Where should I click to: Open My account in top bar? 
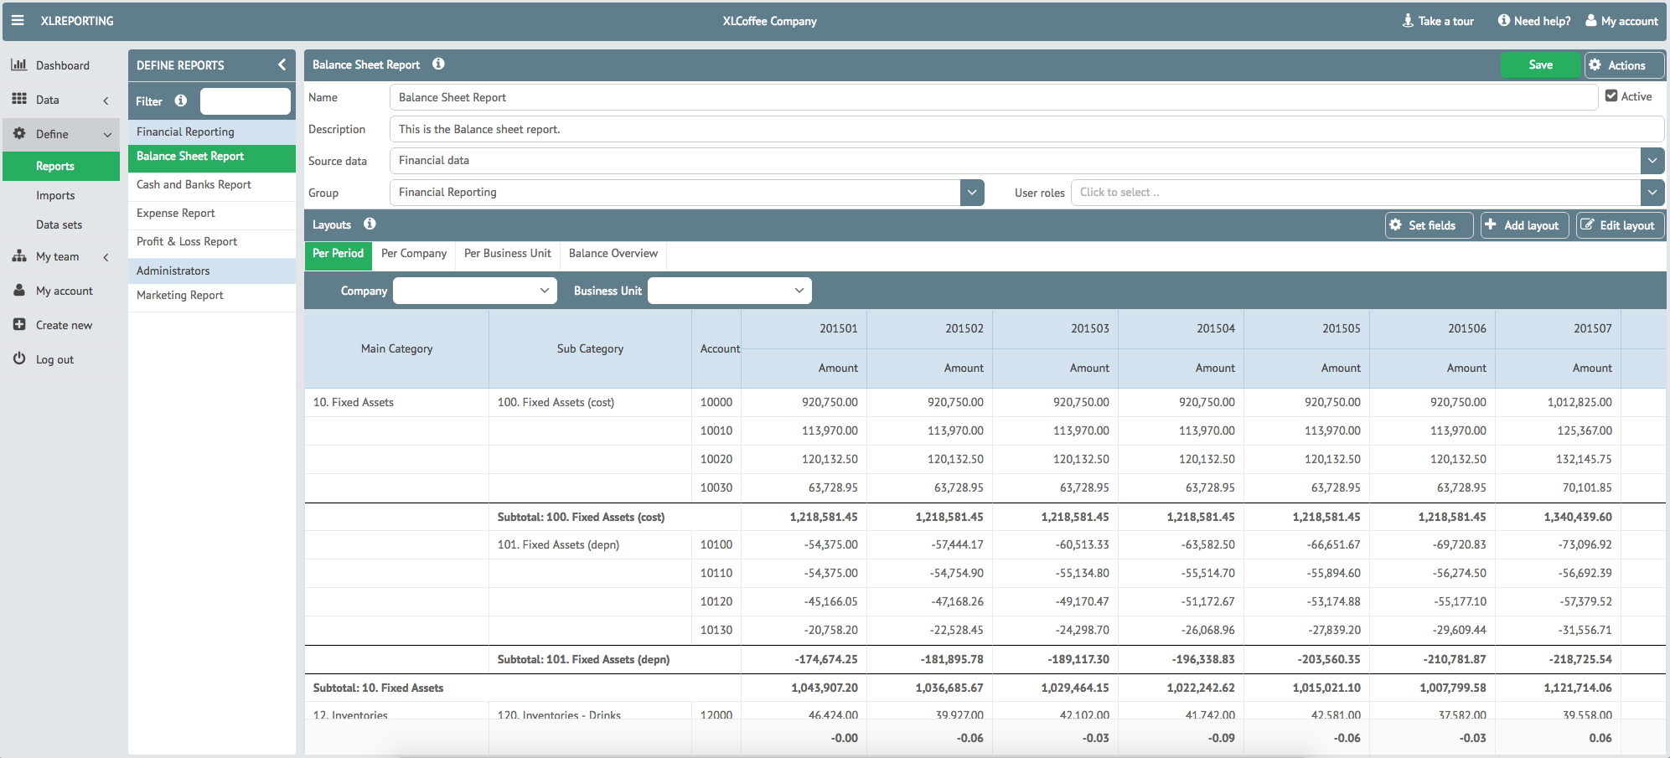click(x=1621, y=21)
